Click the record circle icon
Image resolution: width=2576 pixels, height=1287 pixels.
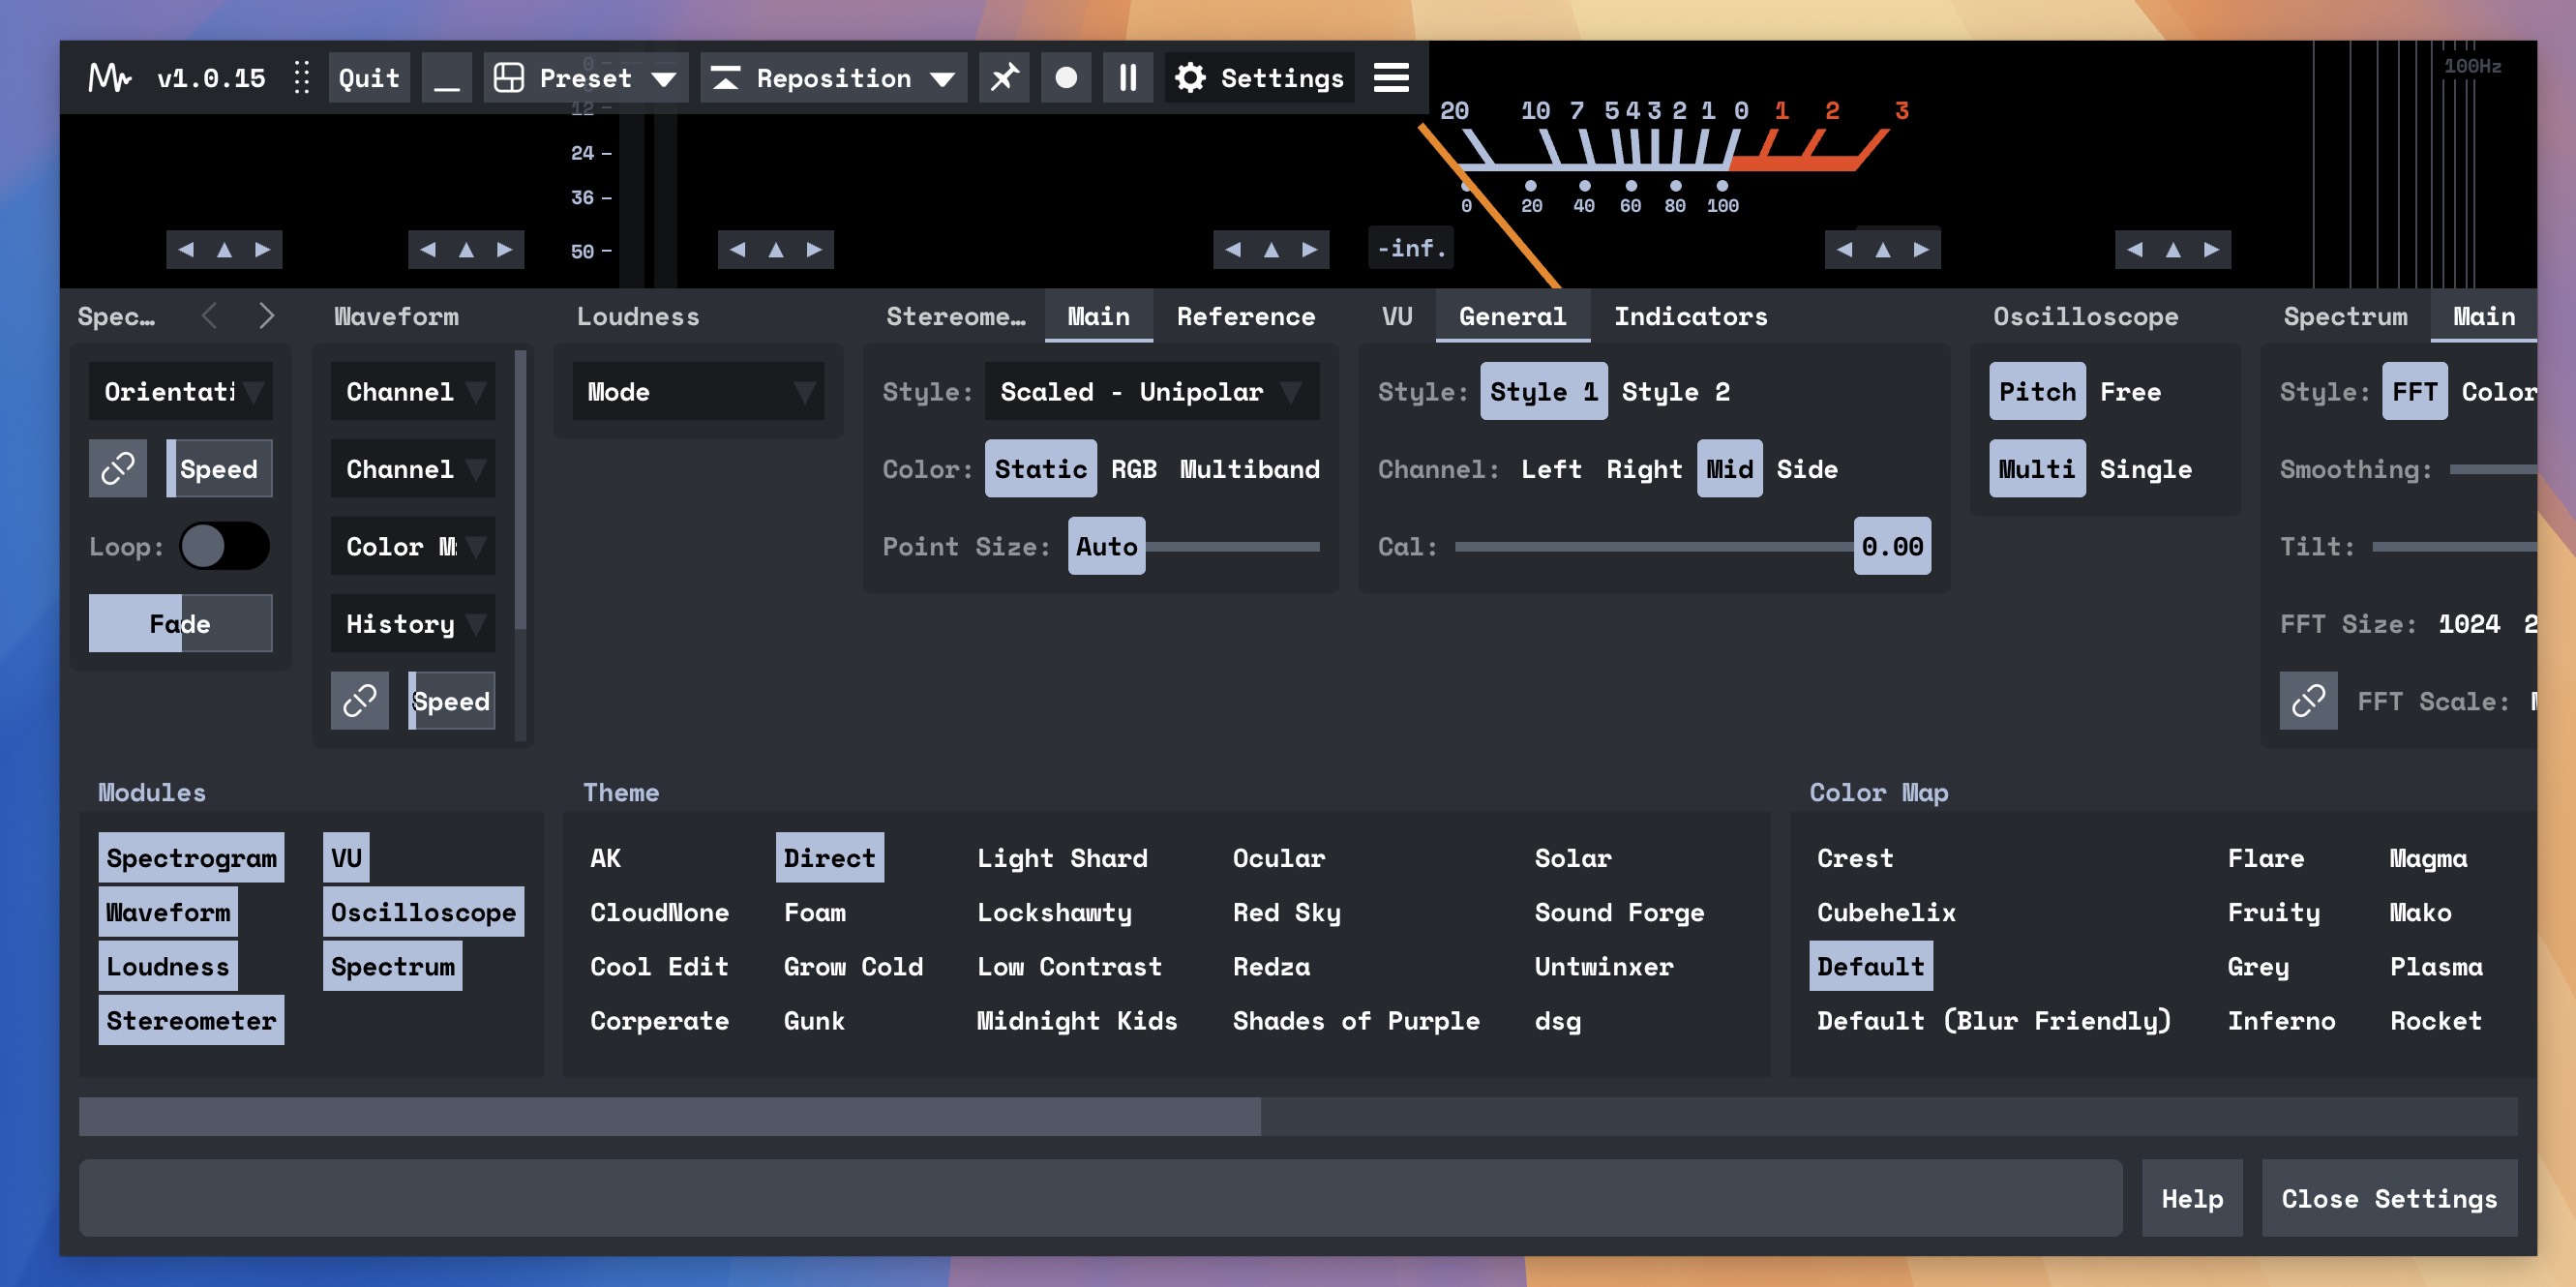(x=1066, y=77)
